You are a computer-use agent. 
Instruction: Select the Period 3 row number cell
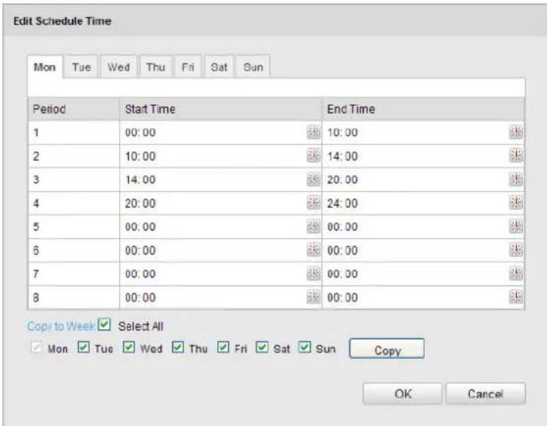pyautogui.click(x=74, y=180)
